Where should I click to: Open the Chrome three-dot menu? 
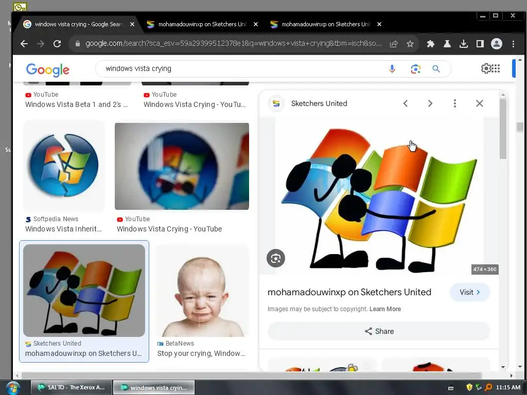pos(513,44)
